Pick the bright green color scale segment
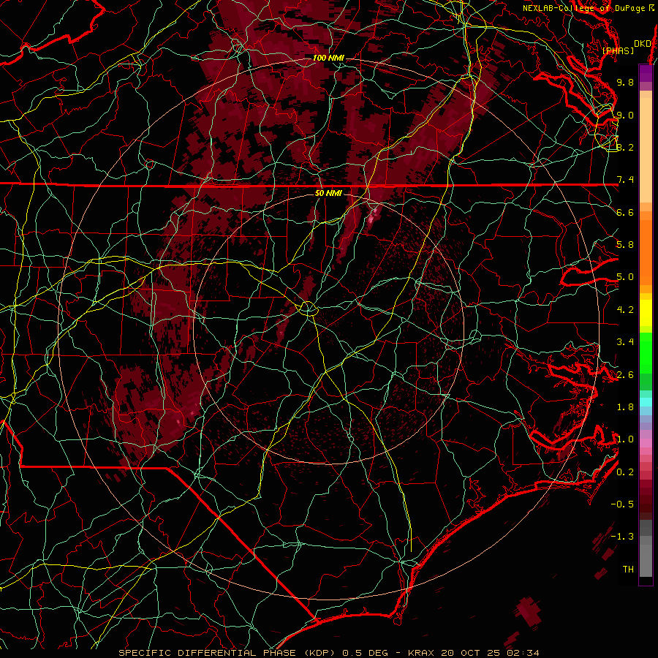Viewport: 658px width, 658px height. click(646, 352)
